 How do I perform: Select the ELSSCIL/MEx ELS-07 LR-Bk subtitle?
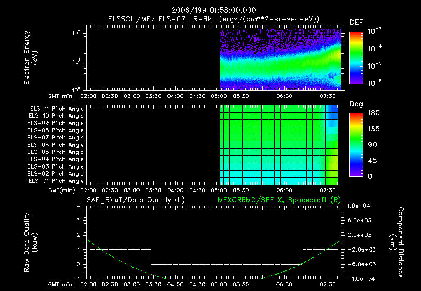[160, 19]
